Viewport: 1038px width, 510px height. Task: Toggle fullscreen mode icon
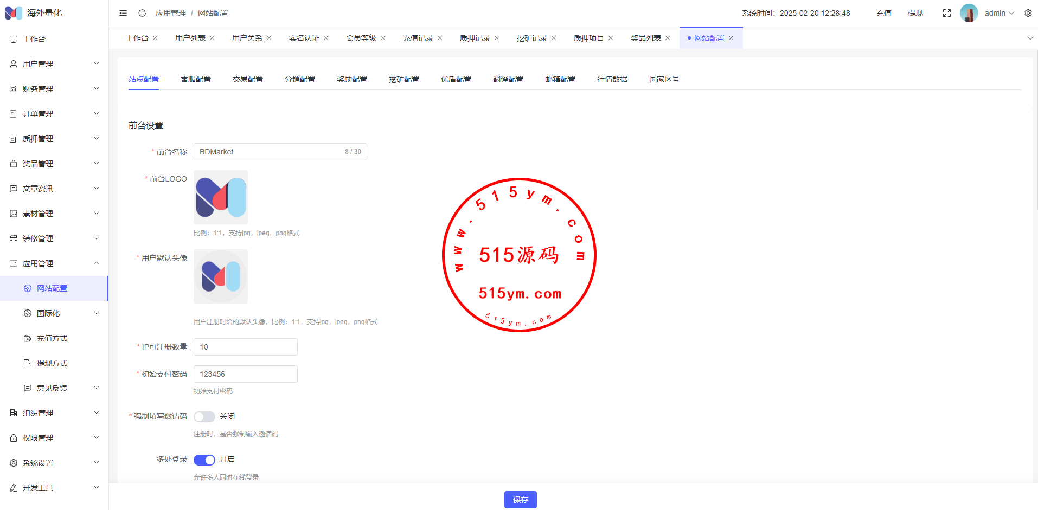click(946, 13)
